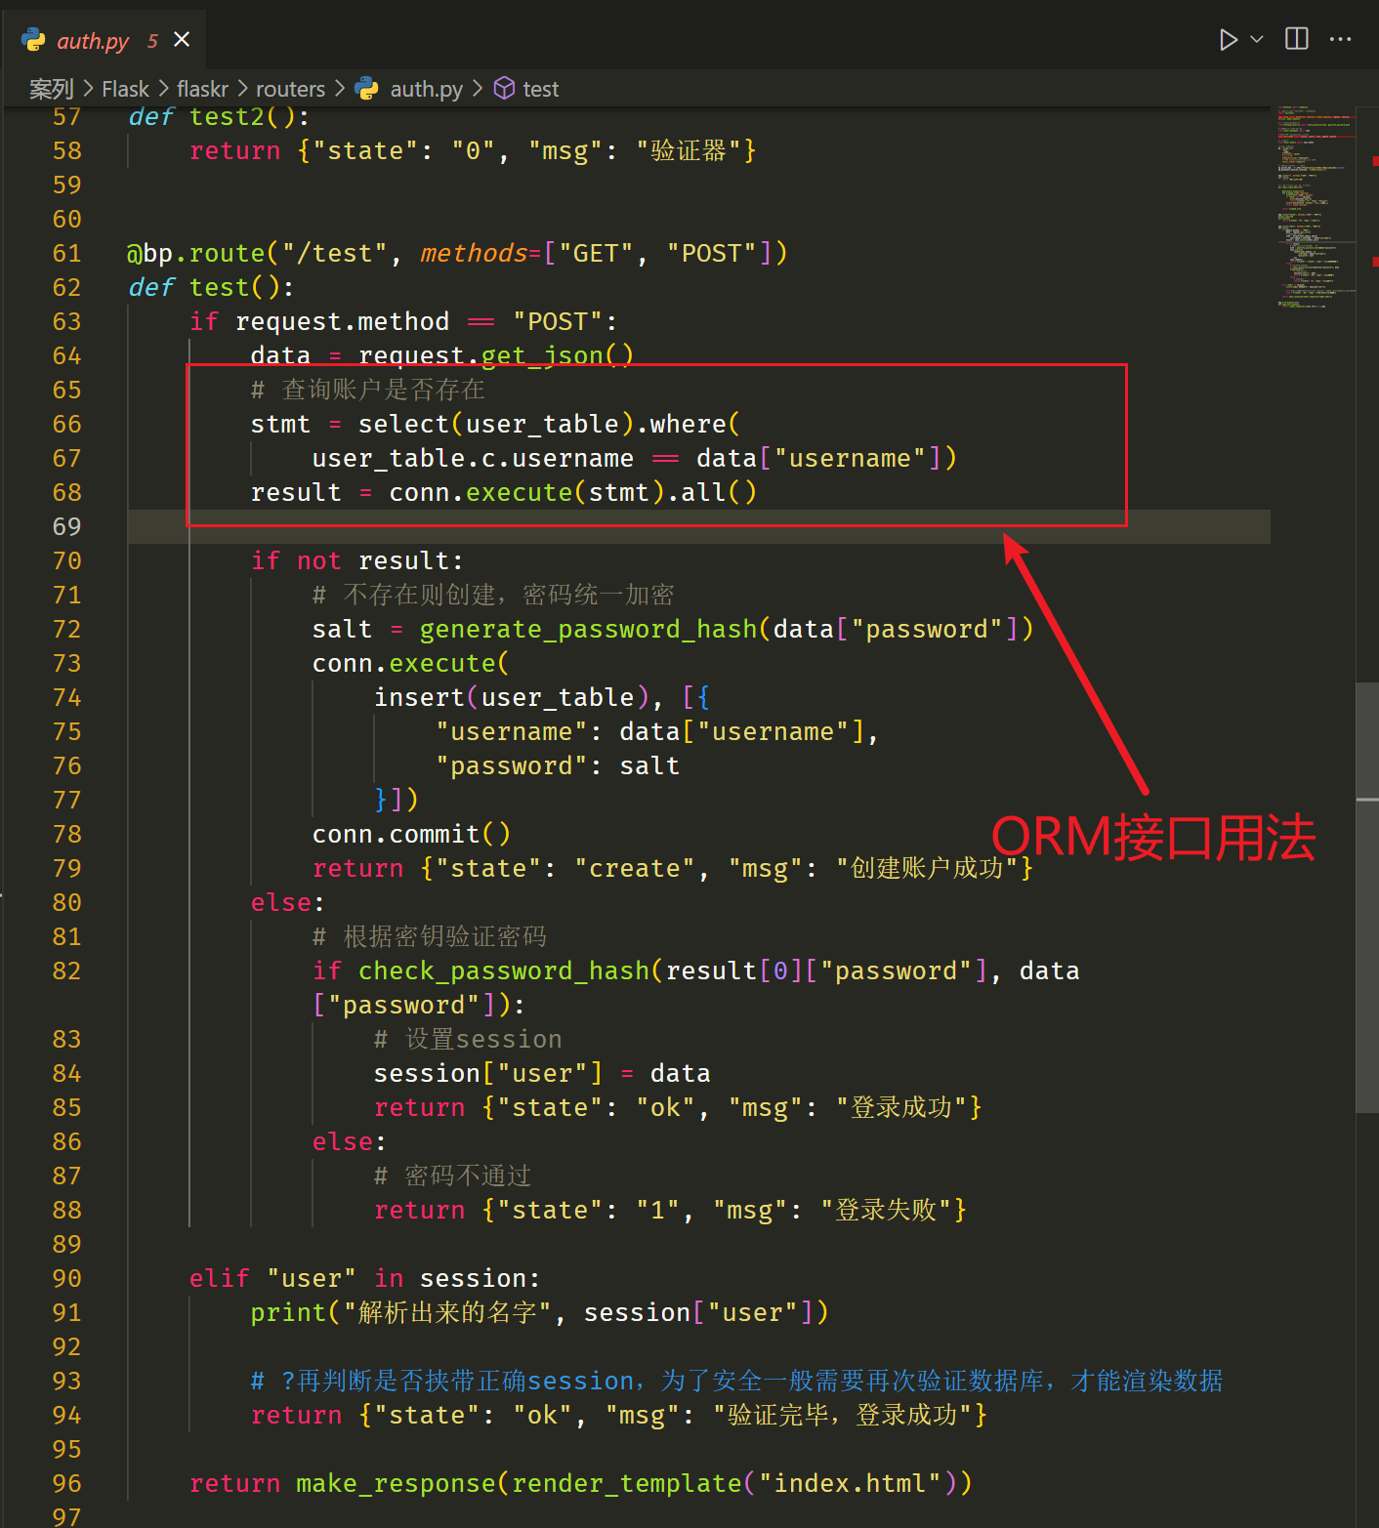Click comment '# 查询账户是否存在'
The width and height of the screenshot is (1379, 1528).
point(367,390)
